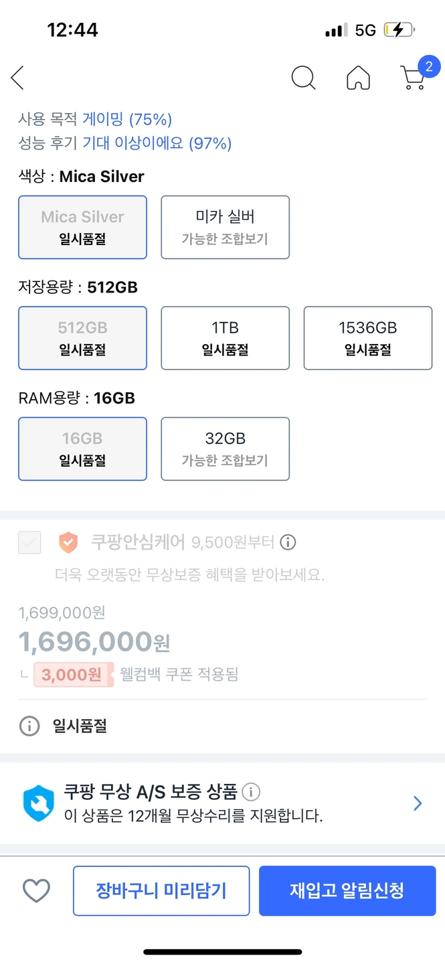Select the 미카 실버 color option
This screenshot has height=964, width=445.
tap(225, 227)
